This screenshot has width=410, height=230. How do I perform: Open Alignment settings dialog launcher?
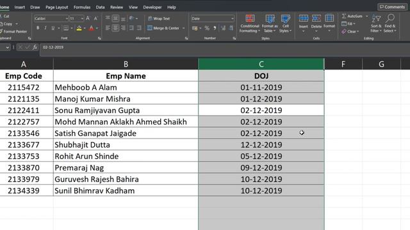click(186, 38)
